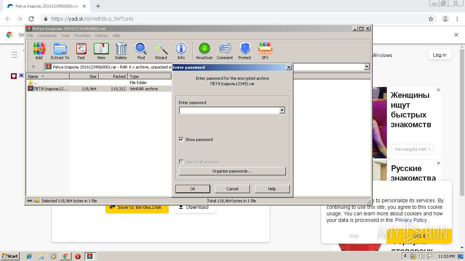Click the Extract To toolbar icon
Screen dimensions: 465x261
60,51
